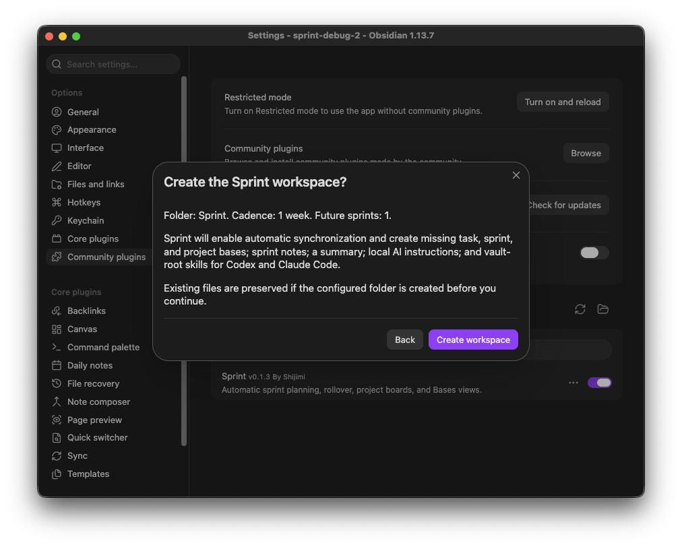Viewport: 682px width, 547px height.
Task: Toggle the switch below Check for updates
Action: pos(594,253)
